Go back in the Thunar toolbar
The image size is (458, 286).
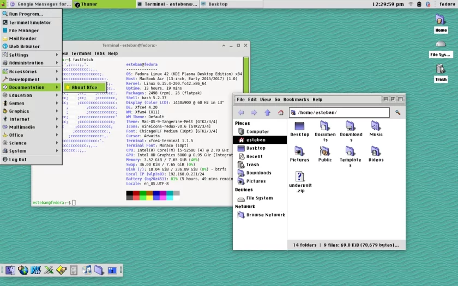coord(241,112)
